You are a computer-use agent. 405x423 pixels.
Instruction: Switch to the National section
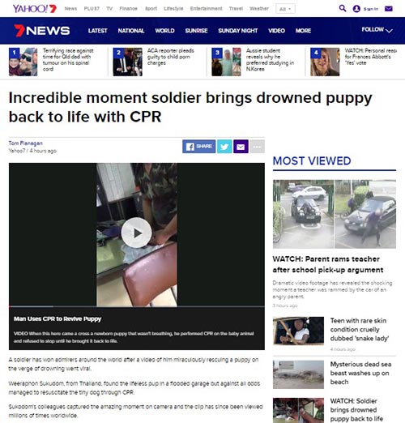pyautogui.click(x=131, y=31)
